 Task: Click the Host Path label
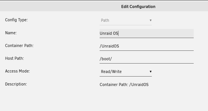[15, 58]
